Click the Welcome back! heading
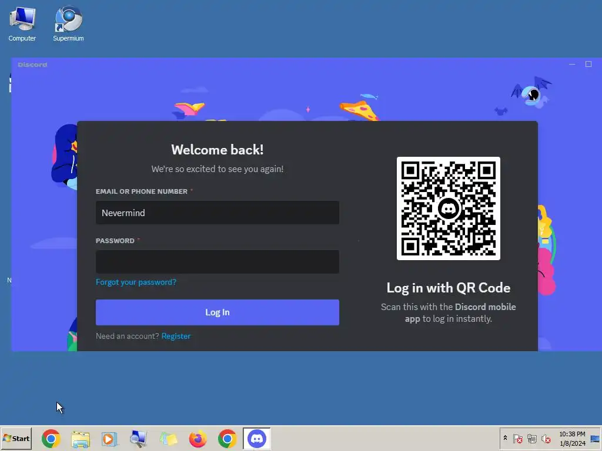Image resolution: width=602 pixels, height=451 pixels. click(x=218, y=150)
